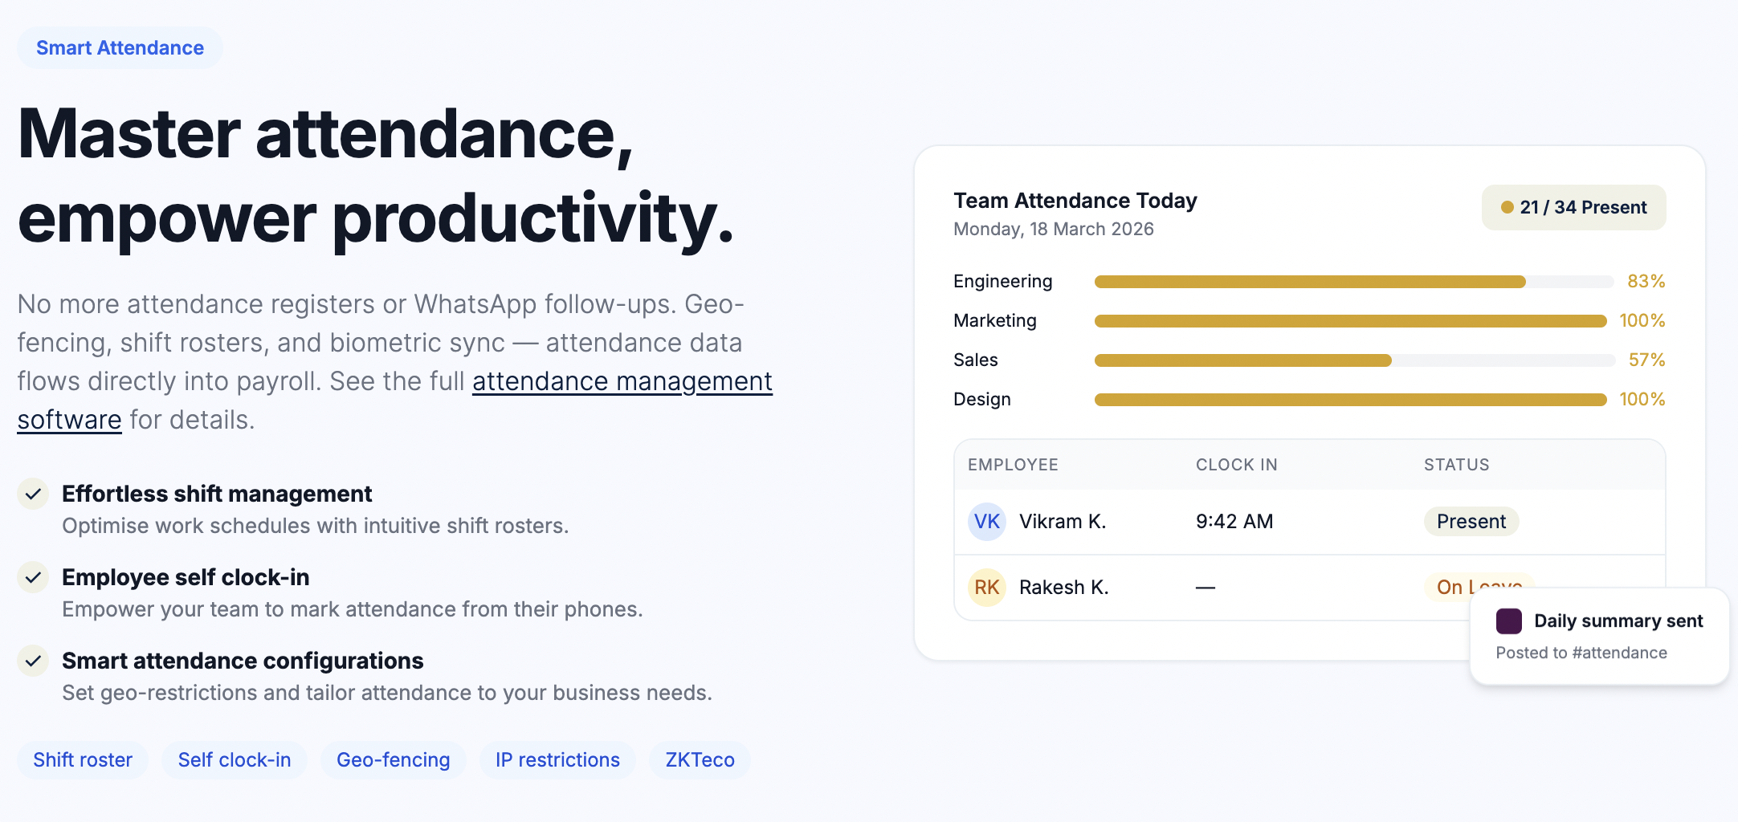Viewport: 1738px width, 822px height.
Task: Click checkmark icon beside Employee self clock-in
Action: pos(33,578)
